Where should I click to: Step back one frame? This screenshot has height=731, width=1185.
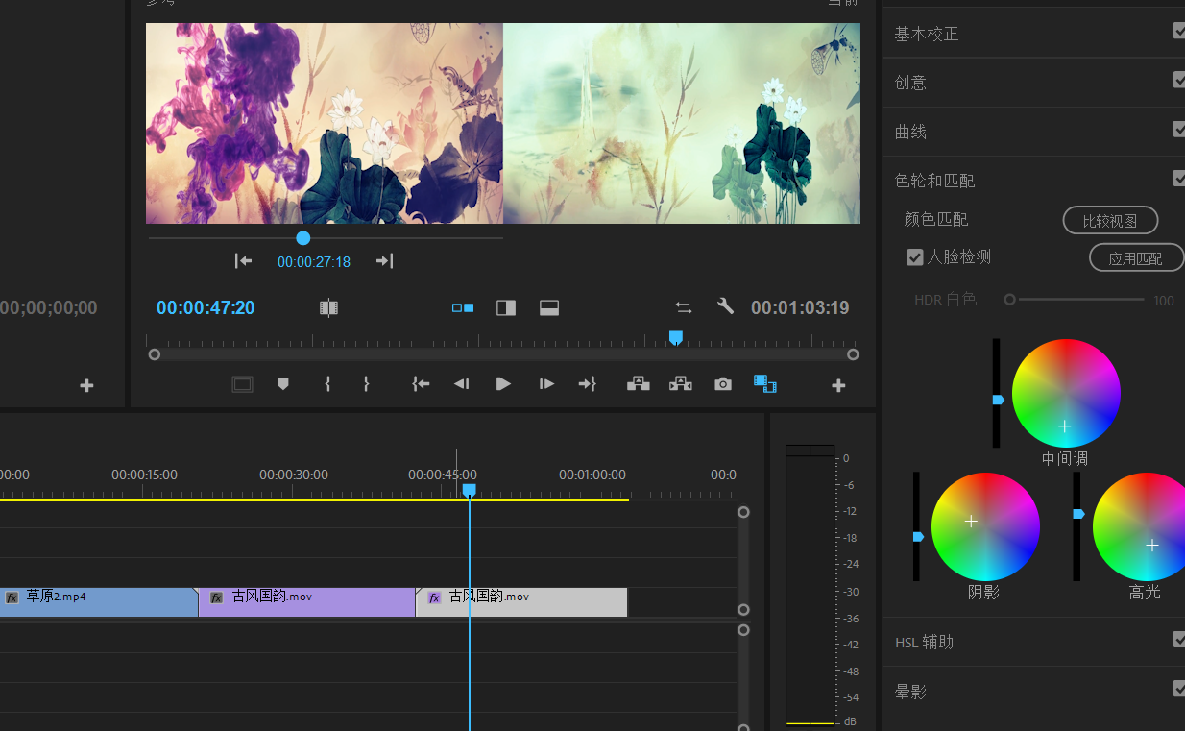(462, 384)
